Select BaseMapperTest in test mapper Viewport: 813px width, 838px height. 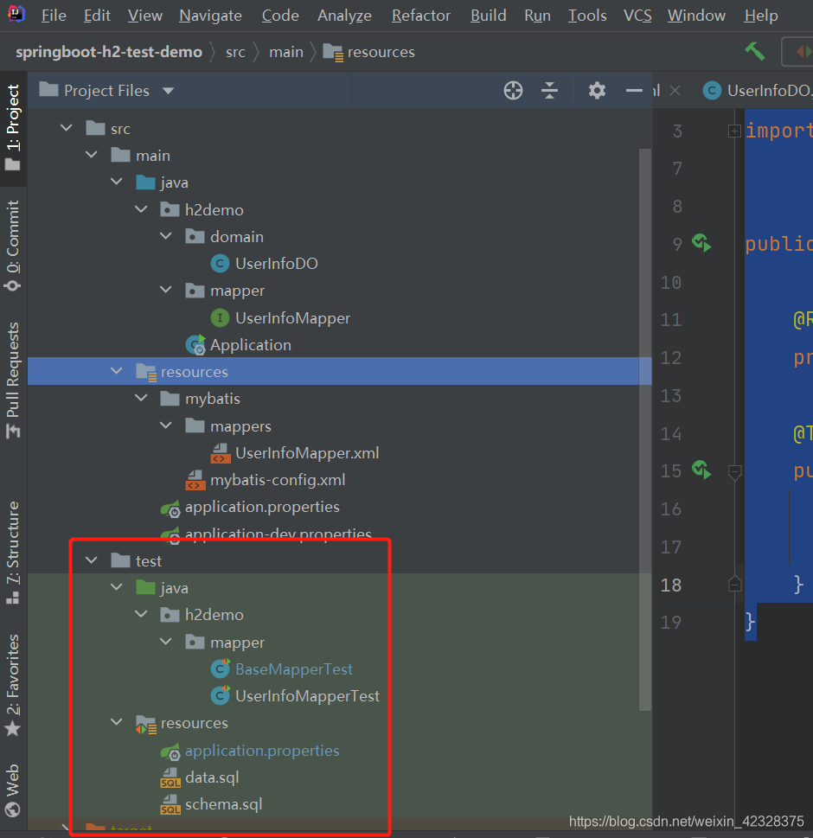click(294, 668)
